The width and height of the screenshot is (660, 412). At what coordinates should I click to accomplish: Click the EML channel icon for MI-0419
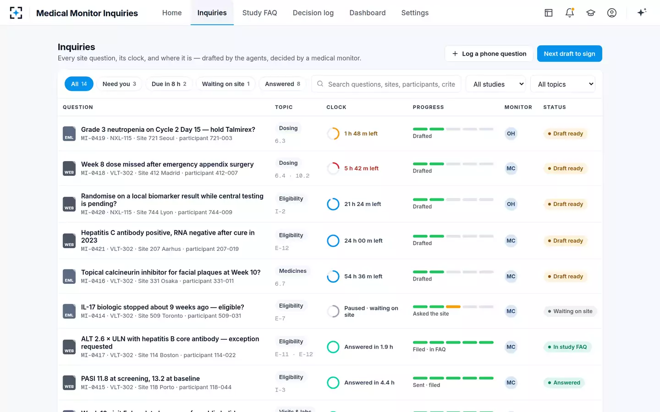(x=69, y=134)
